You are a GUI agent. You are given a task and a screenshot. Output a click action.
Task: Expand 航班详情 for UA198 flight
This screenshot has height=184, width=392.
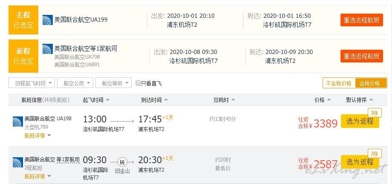(x=37, y=135)
